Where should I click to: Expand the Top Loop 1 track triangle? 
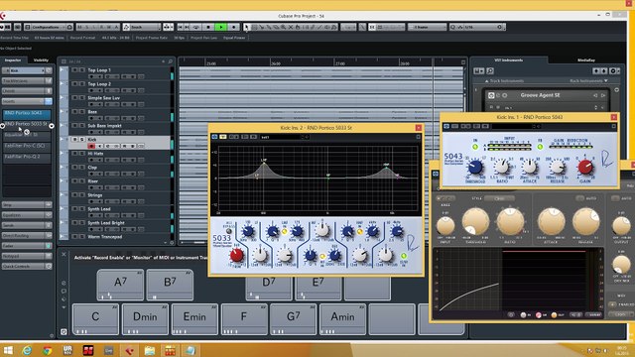click(62, 69)
